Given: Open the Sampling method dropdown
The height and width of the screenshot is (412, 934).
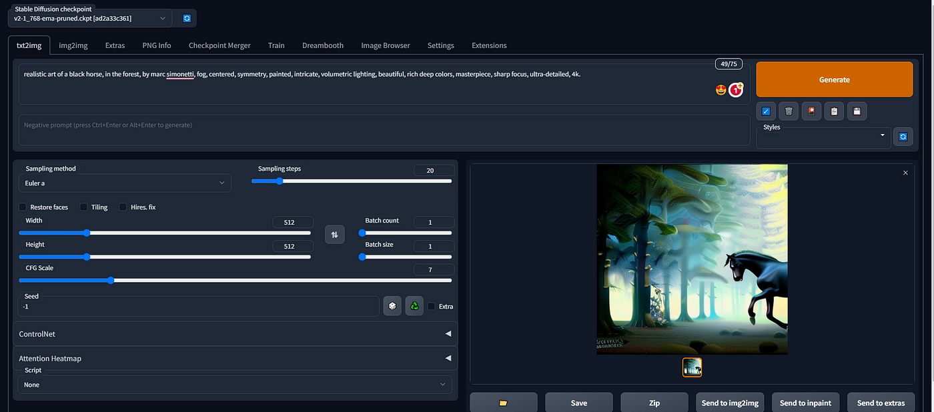Looking at the screenshot, I should [125, 183].
